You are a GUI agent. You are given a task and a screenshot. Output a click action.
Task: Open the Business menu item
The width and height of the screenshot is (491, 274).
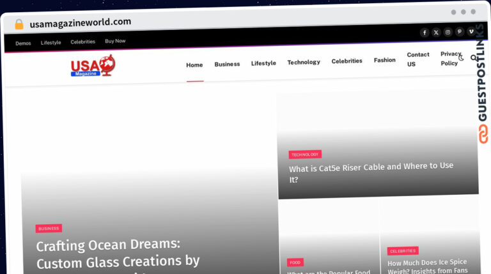[227, 64]
